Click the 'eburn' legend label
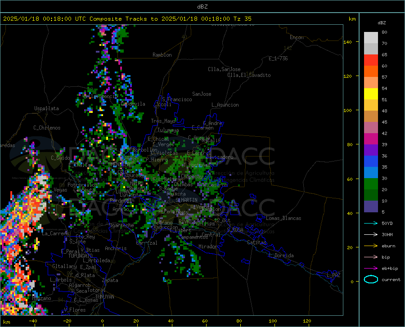 click(x=388, y=246)
